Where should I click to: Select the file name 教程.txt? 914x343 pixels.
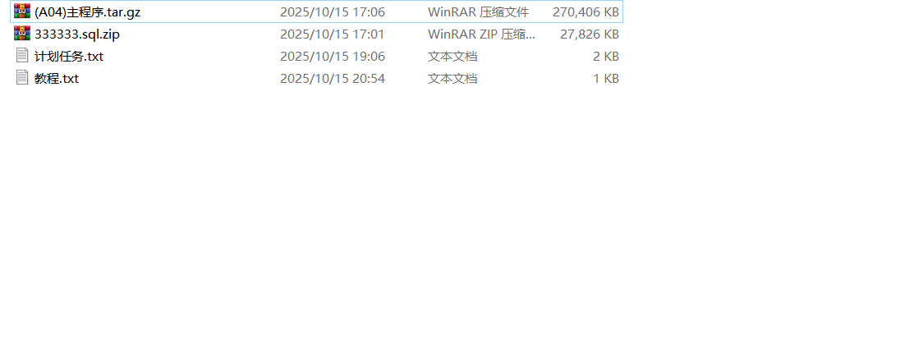click(57, 79)
